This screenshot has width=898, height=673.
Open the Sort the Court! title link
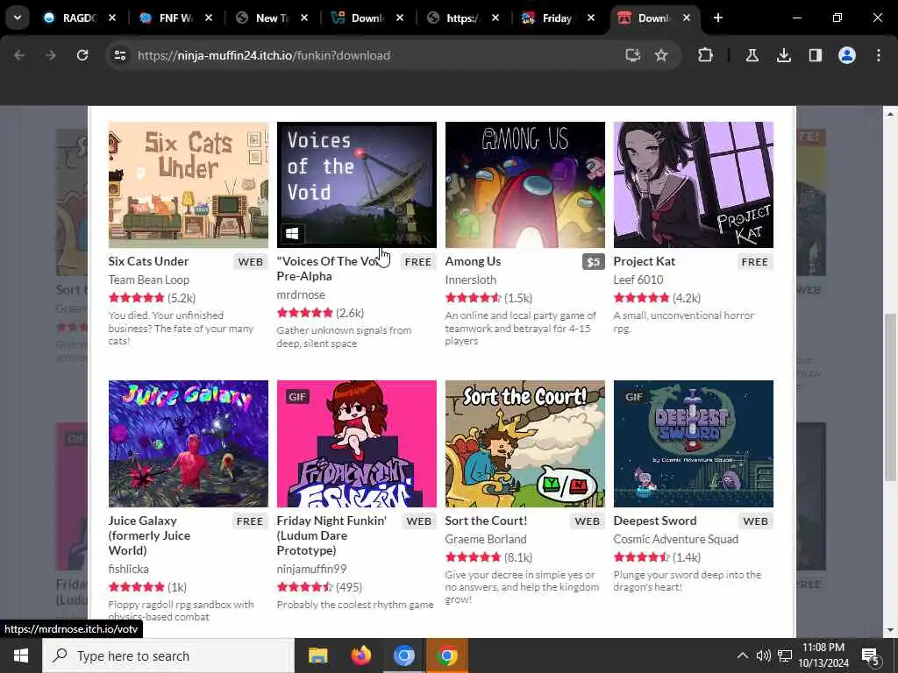point(486,521)
